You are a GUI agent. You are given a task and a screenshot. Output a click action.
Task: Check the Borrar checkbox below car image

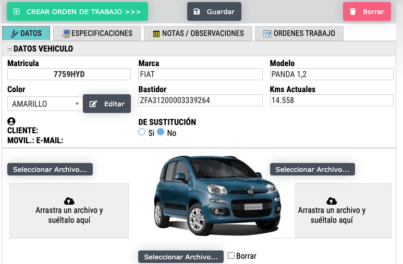pos(231,256)
